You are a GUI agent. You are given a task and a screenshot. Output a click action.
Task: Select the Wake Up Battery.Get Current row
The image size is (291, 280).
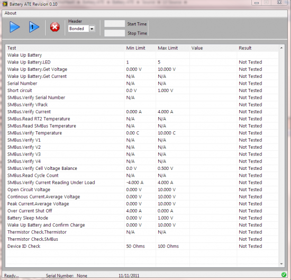[x=142, y=76]
